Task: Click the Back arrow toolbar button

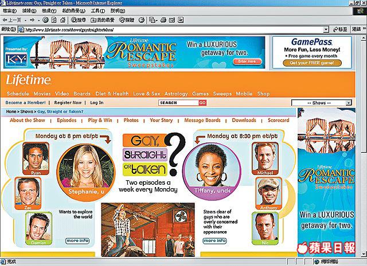Action: point(11,20)
